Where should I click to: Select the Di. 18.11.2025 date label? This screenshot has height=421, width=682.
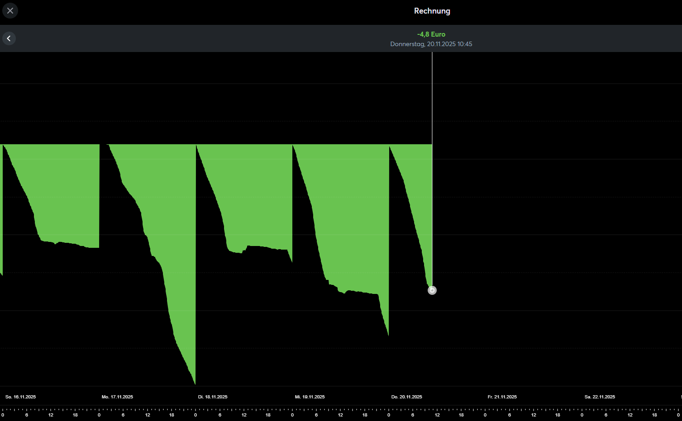pyautogui.click(x=213, y=397)
